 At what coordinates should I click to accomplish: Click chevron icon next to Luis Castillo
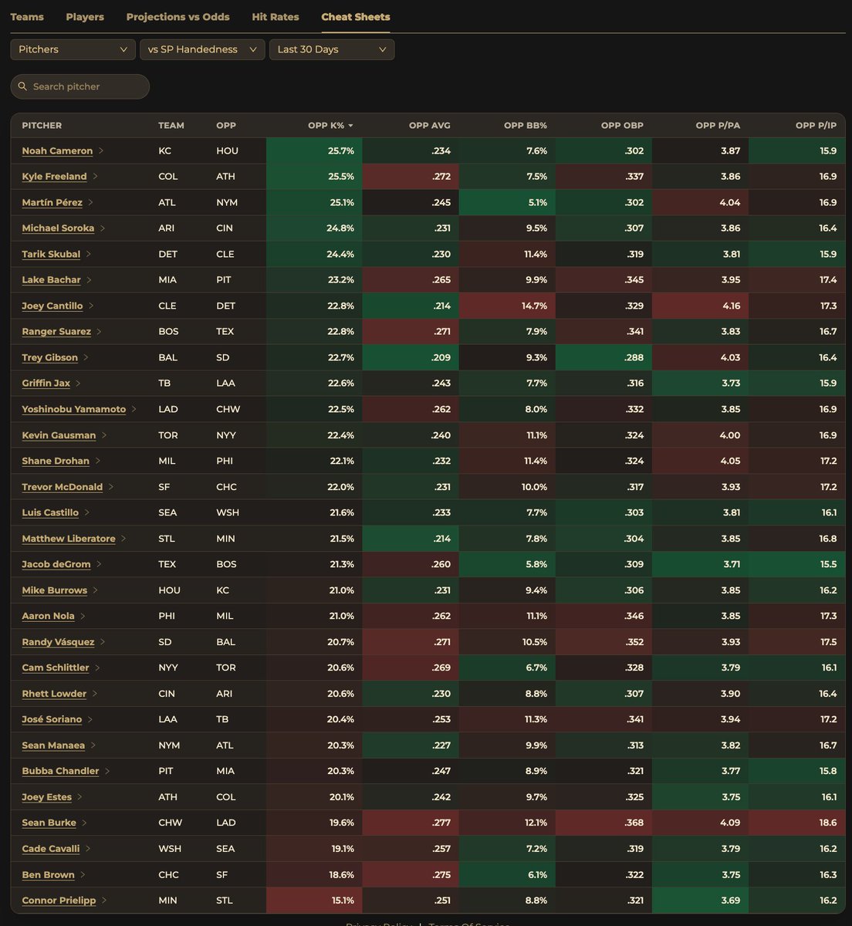(86, 512)
